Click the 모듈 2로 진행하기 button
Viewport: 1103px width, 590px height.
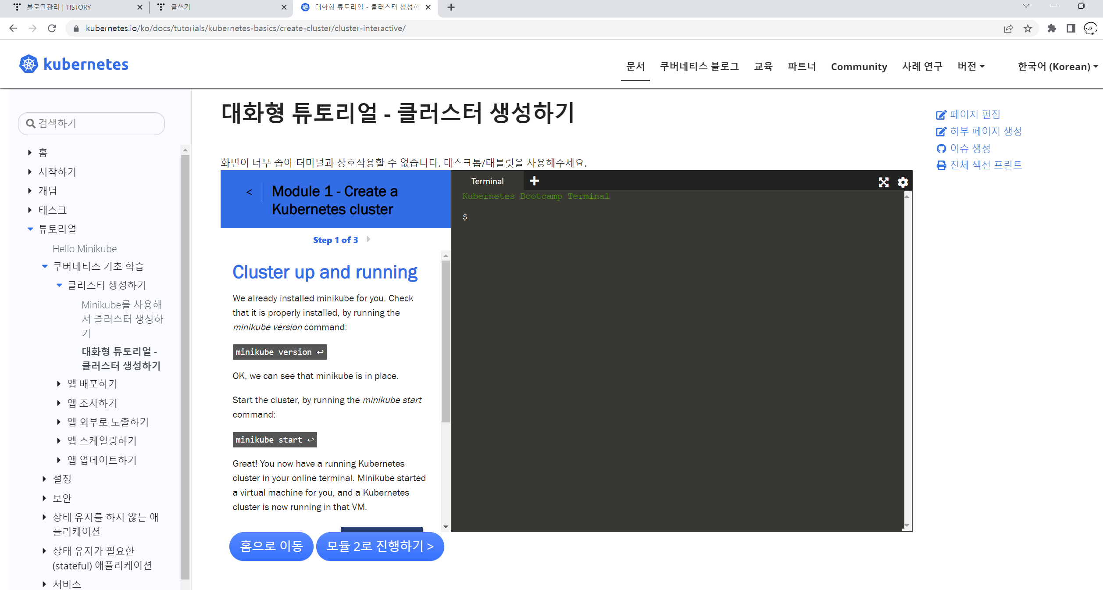tap(380, 546)
